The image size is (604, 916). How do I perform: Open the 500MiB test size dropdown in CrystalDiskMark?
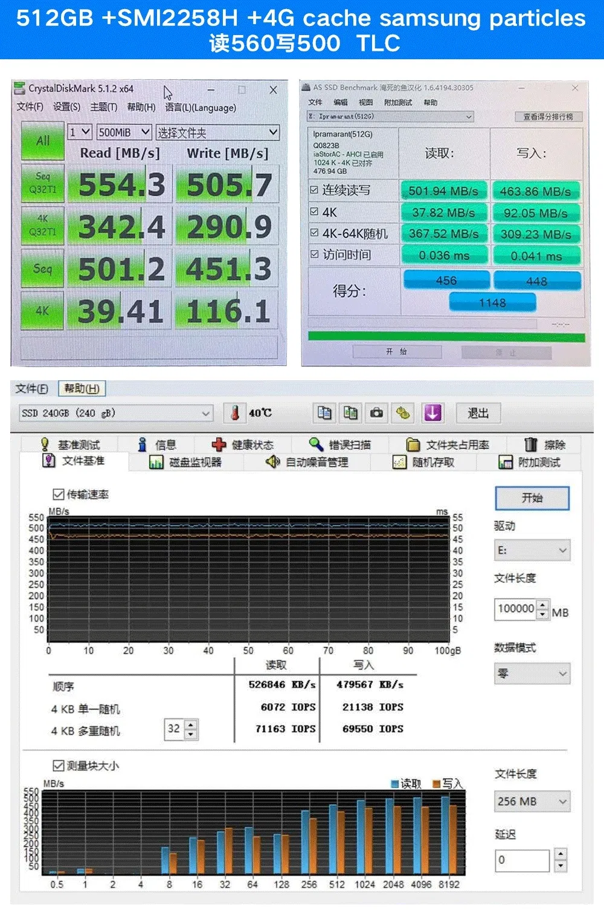point(145,131)
